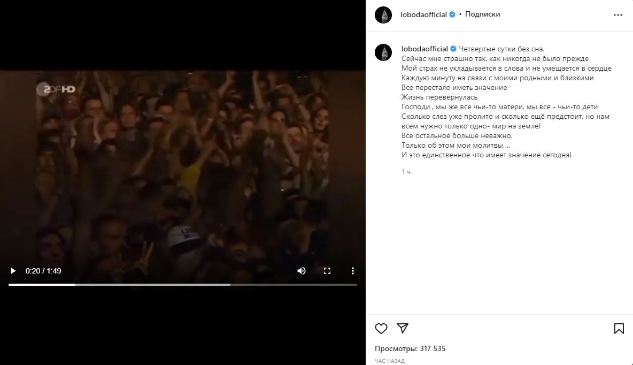Click the verified badge next to caption username
This screenshot has height=365, width=633.
point(453,49)
